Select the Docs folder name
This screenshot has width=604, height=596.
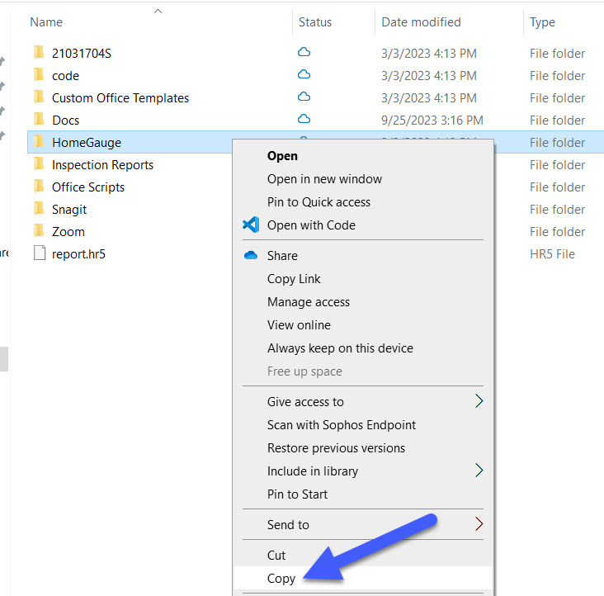click(x=65, y=121)
